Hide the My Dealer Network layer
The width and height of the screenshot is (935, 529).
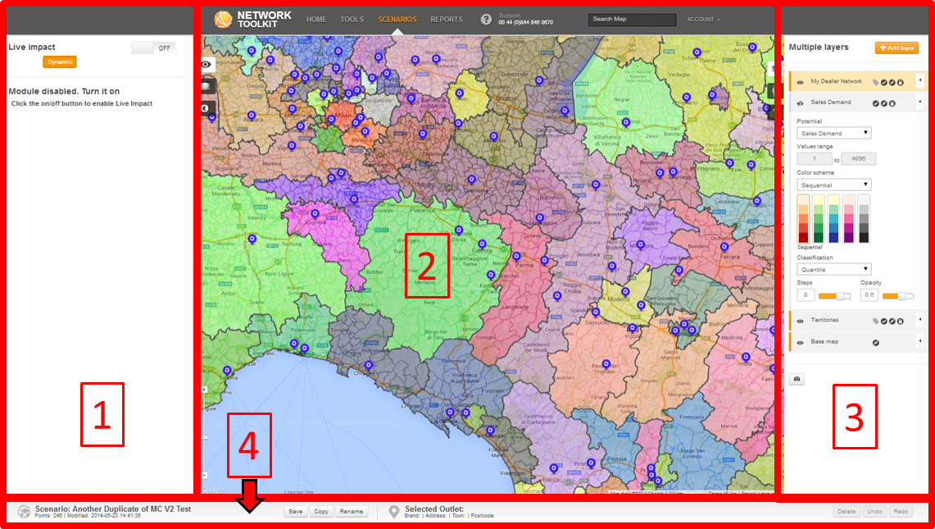coord(800,82)
